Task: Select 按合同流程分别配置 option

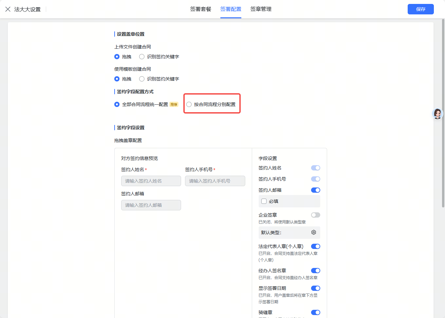Action: pos(189,104)
